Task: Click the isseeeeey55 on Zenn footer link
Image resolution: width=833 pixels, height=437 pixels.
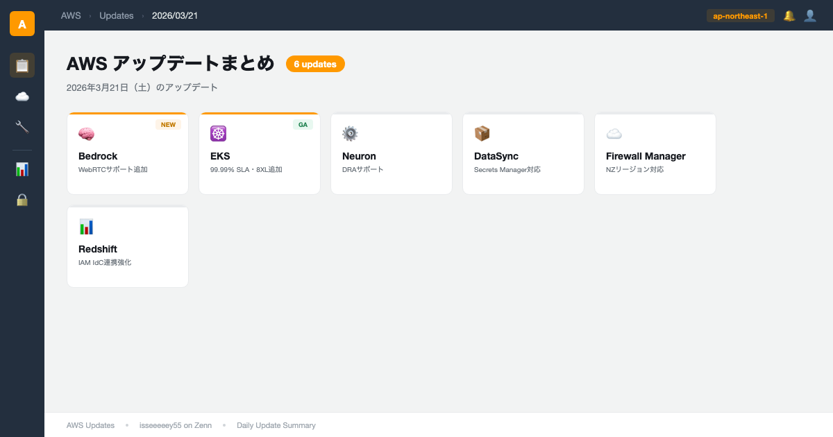Action: point(175,425)
